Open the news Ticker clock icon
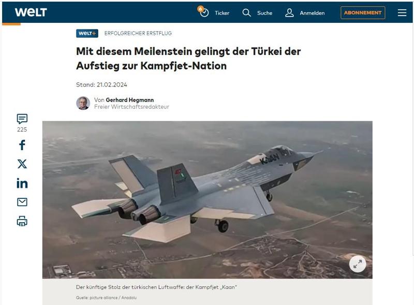 tap(204, 12)
